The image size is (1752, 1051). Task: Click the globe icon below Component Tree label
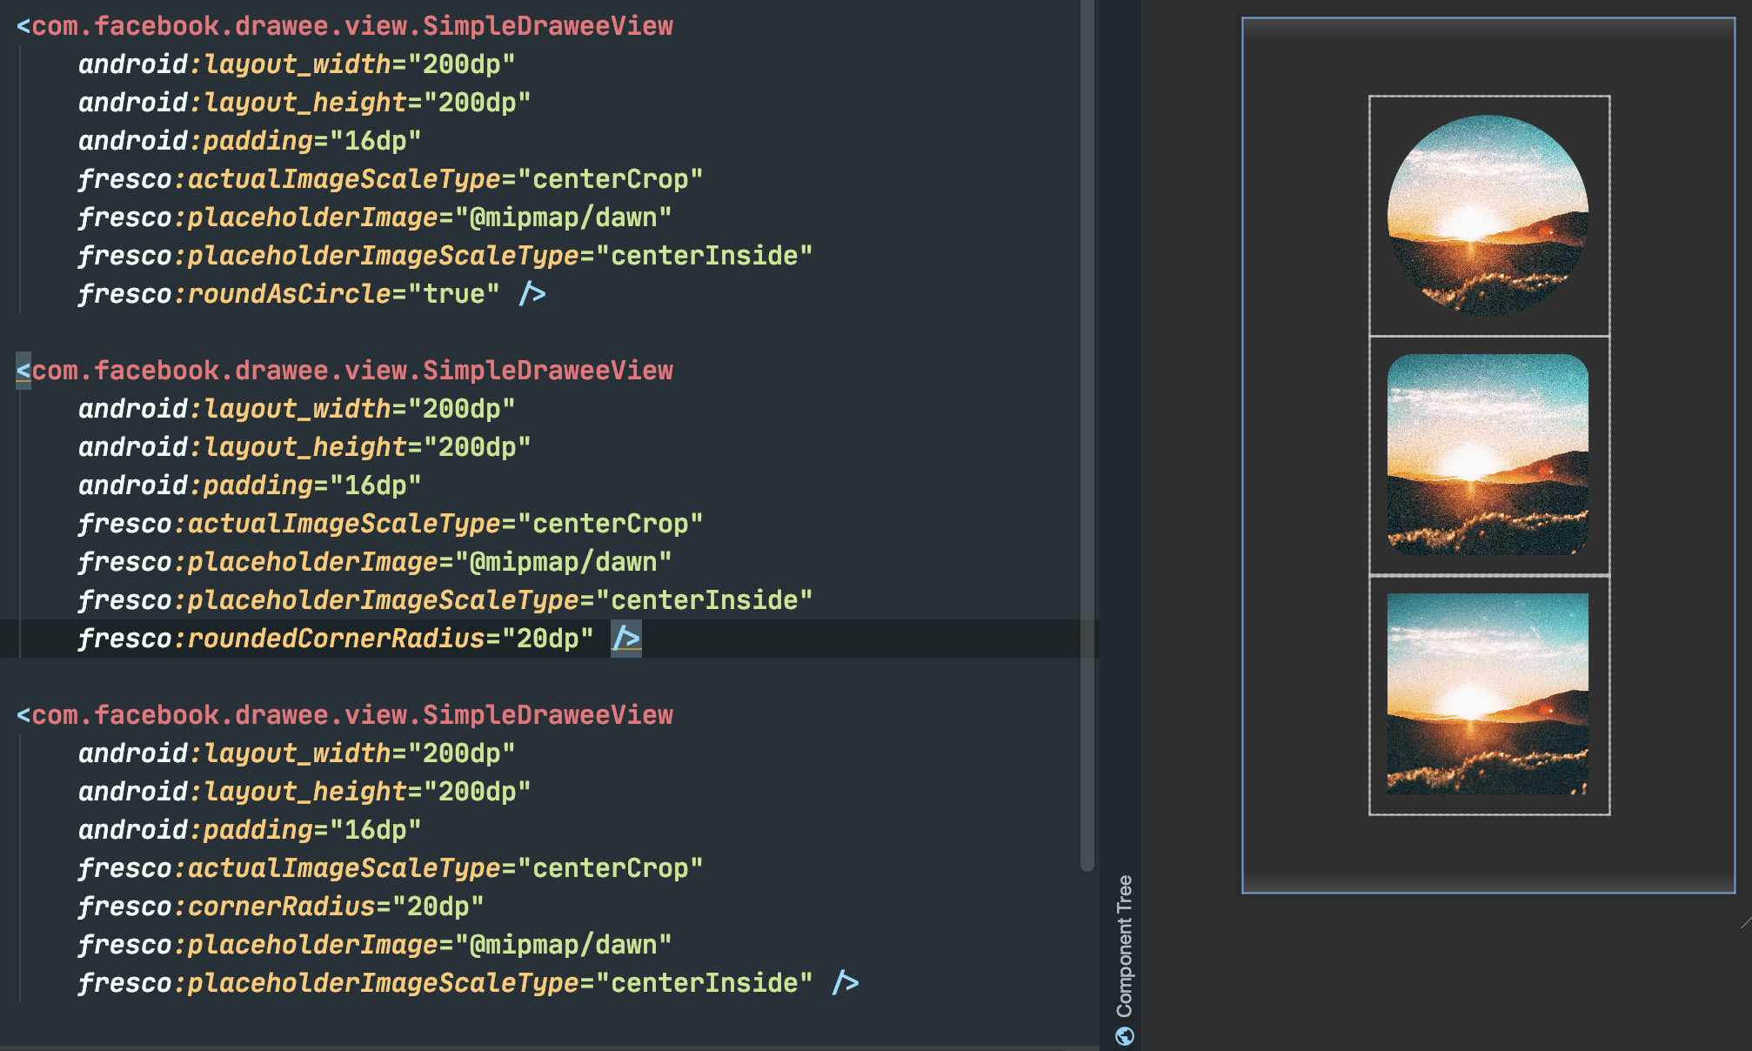1127,1036
